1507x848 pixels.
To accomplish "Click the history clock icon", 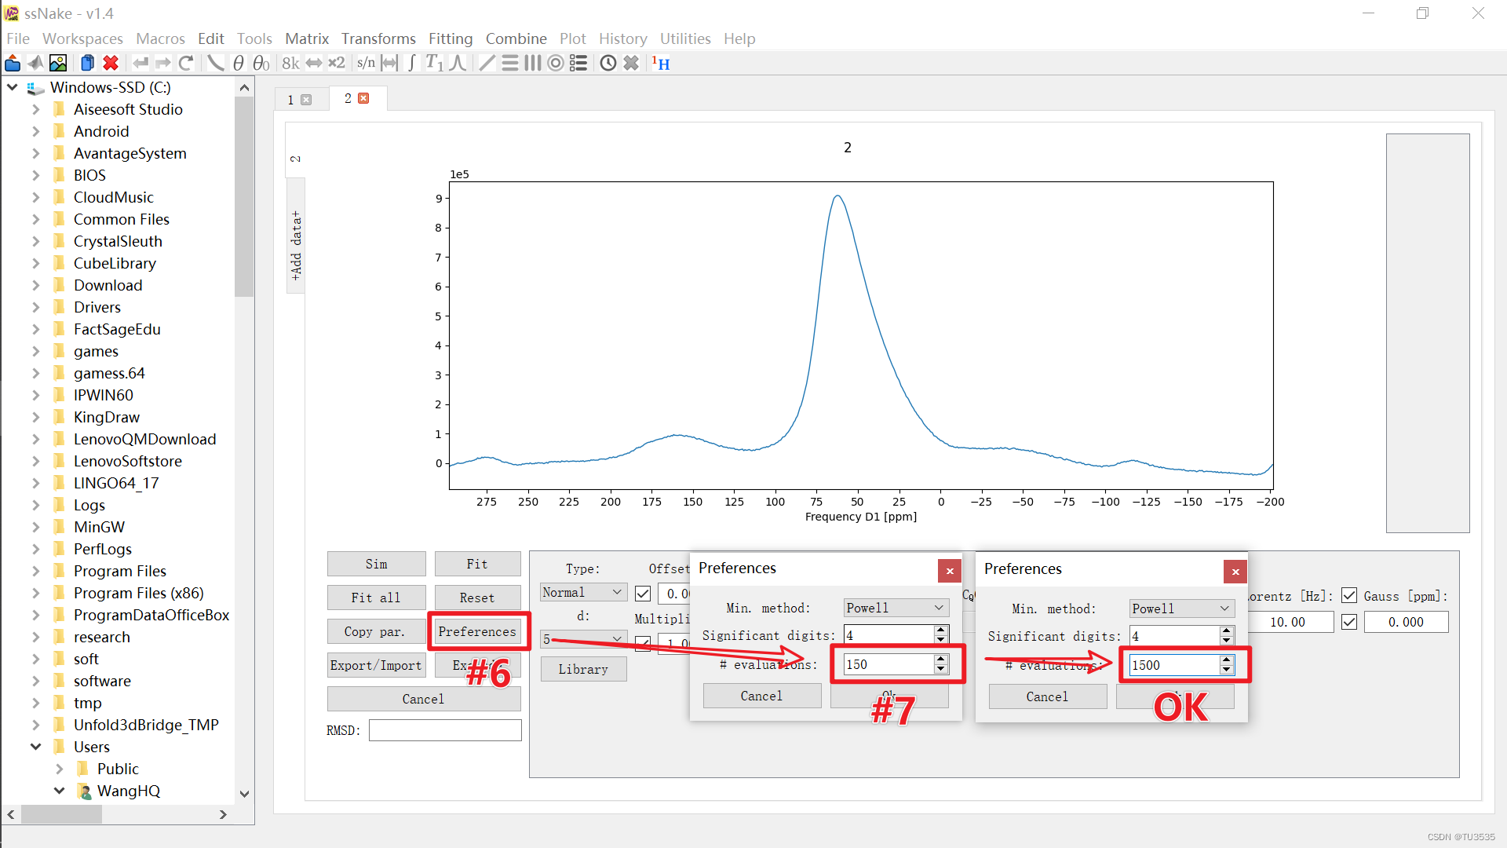I will coord(608,64).
